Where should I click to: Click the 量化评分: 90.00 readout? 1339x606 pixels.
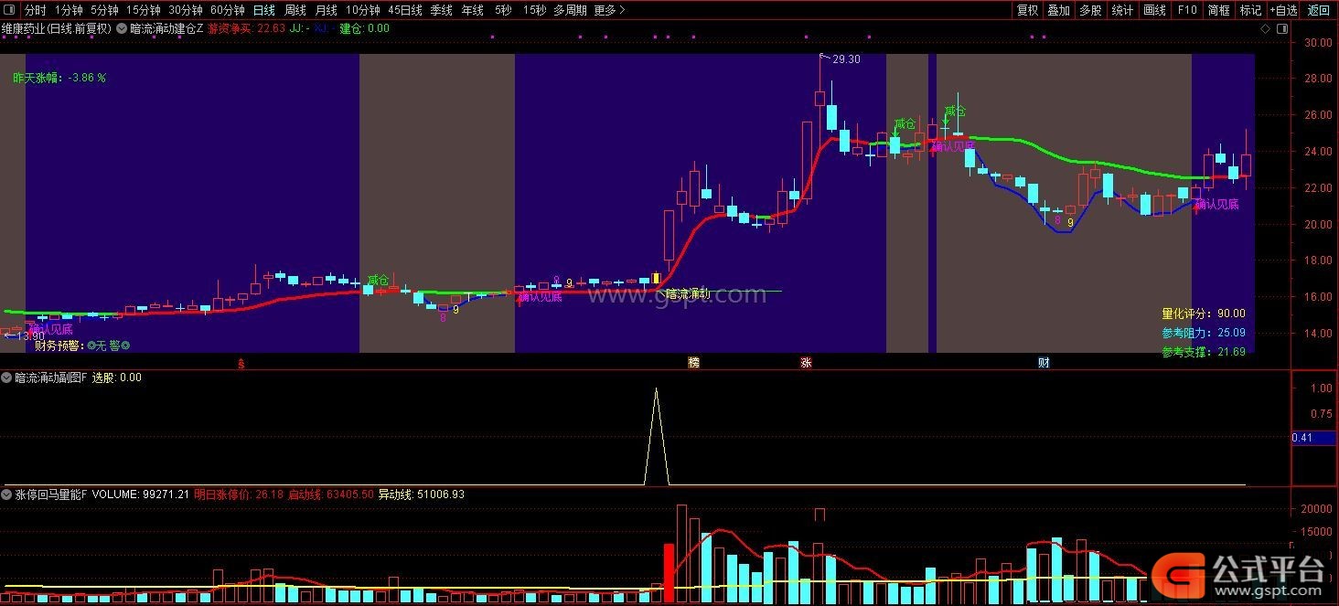tap(1204, 314)
